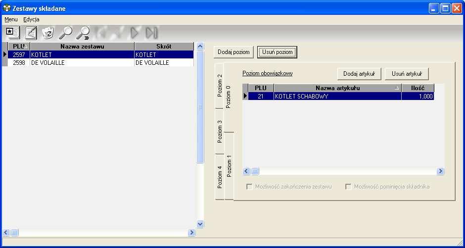Maximize the Zestawy składane window
465x248 pixels.
pos(445,8)
